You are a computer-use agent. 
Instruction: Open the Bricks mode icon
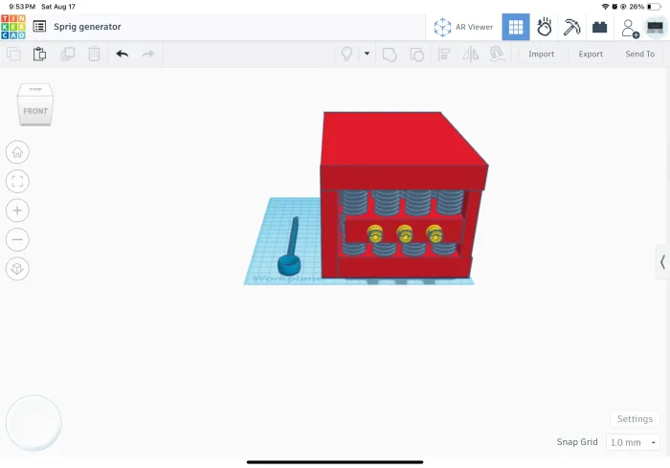click(599, 28)
